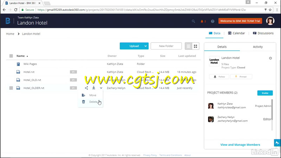Screen dimensions: 281x158
Task: Sort by Size column header
Action: 163,56
